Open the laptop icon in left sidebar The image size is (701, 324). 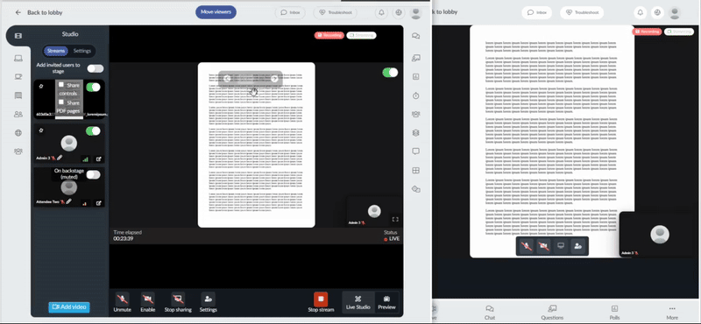tap(18, 58)
